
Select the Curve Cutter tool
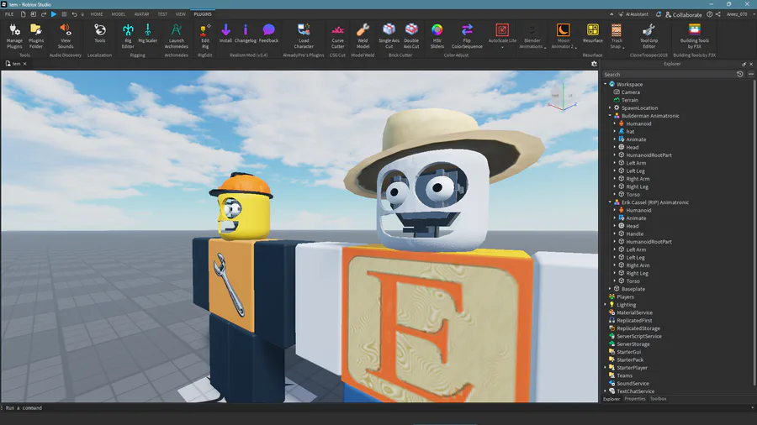337,36
